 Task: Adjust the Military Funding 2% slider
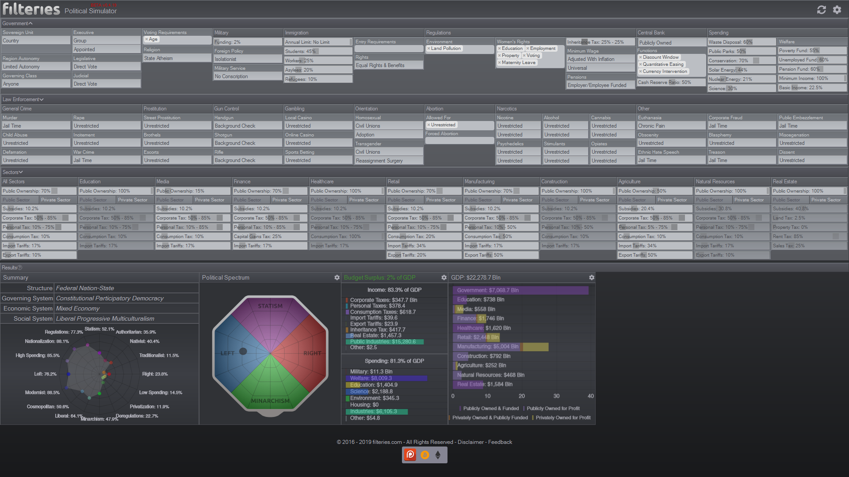pyautogui.click(x=248, y=42)
